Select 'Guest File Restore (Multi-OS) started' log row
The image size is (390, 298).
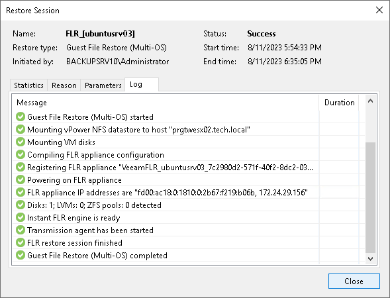point(189,117)
